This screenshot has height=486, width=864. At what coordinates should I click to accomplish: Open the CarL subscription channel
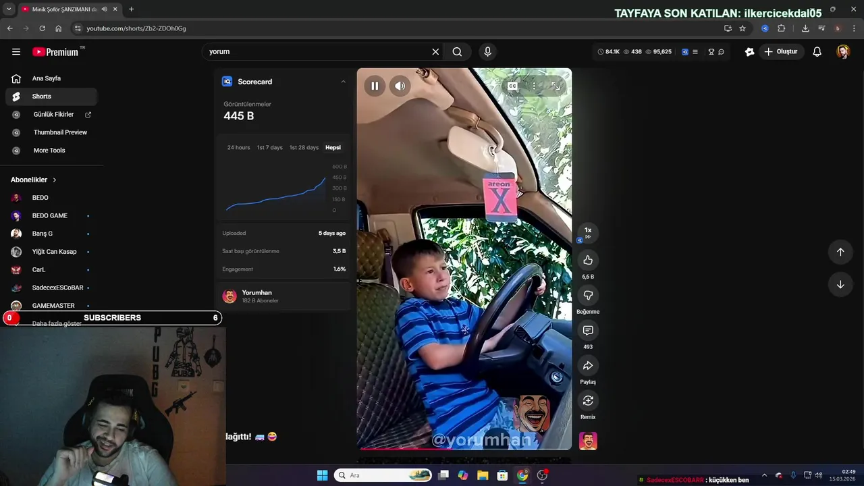point(51,269)
